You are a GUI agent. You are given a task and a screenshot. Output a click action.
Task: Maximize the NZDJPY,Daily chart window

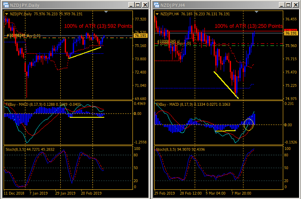tap(138, 5)
